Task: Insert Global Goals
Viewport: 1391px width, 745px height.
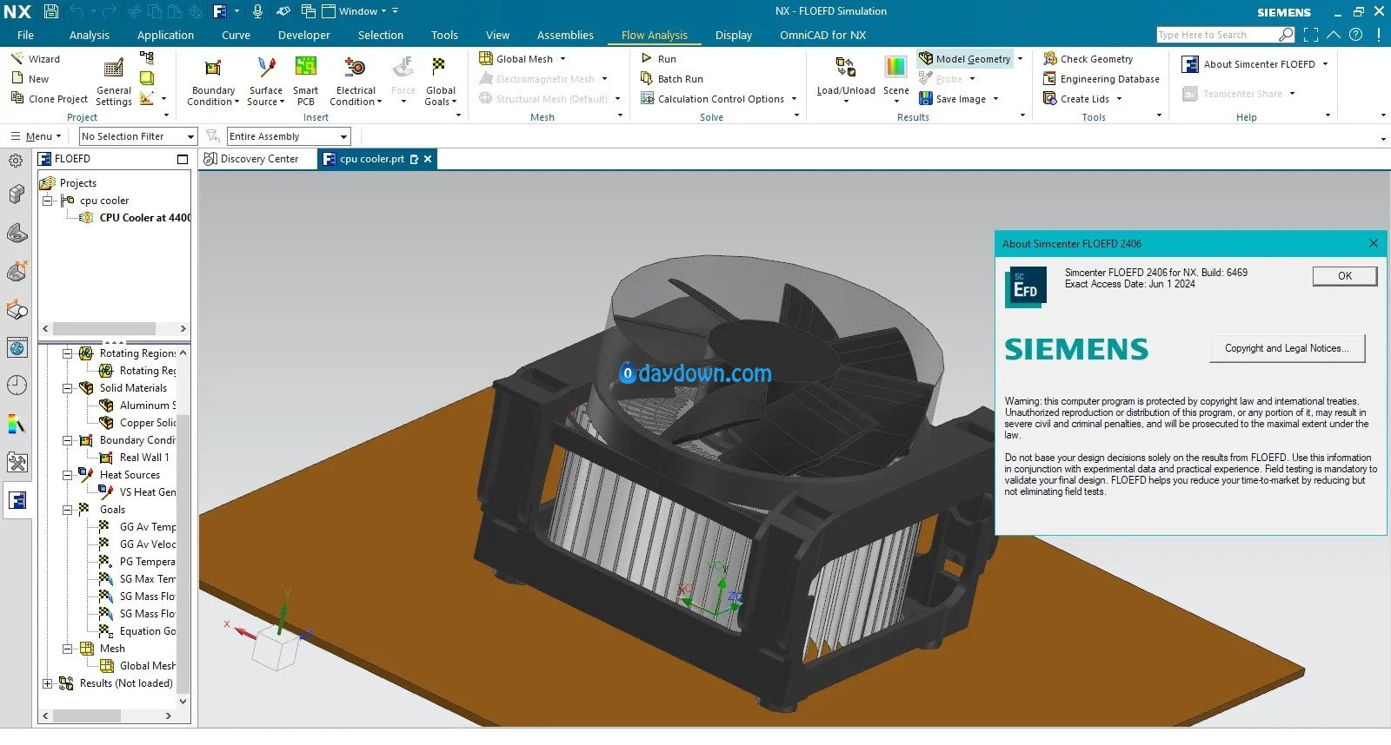Action: (x=440, y=83)
